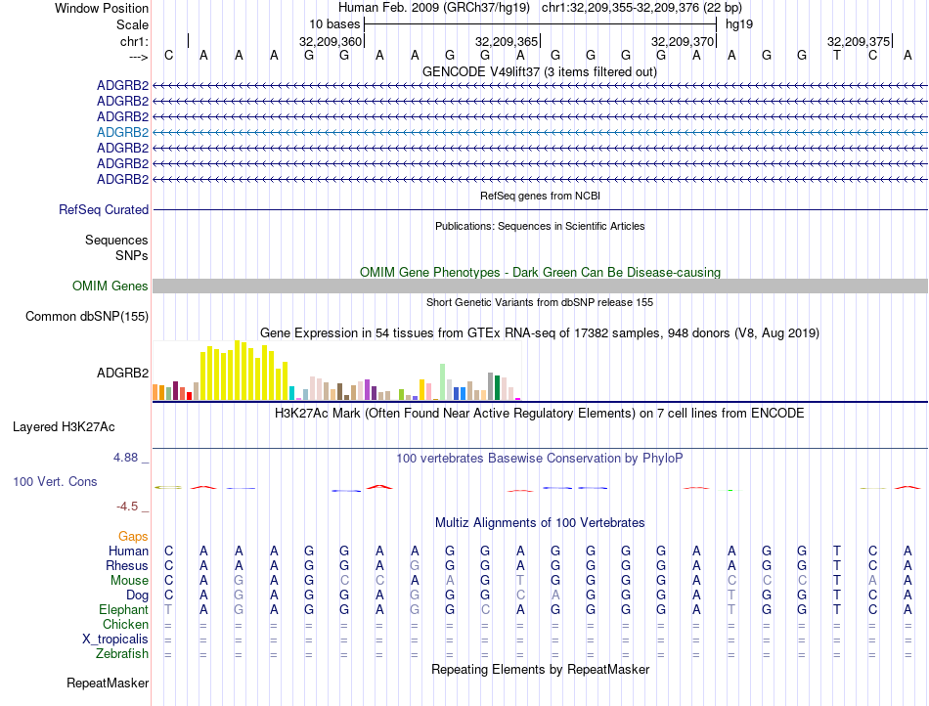Viewport: 929px width, 706px height.
Task: Click the hg19 label beside the scale bar
Action: (739, 24)
